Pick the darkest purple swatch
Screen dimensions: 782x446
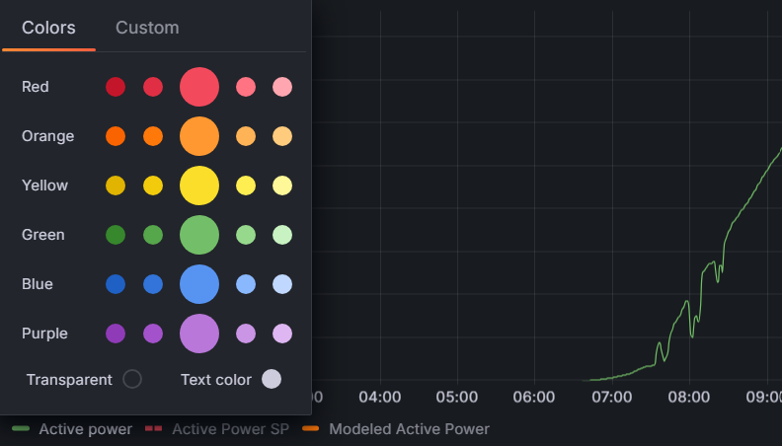pyautogui.click(x=116, y=334)
